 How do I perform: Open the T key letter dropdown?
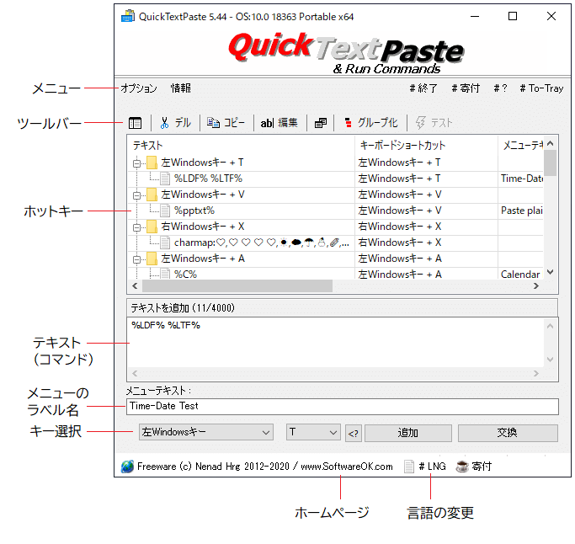(x=313, y=433)
